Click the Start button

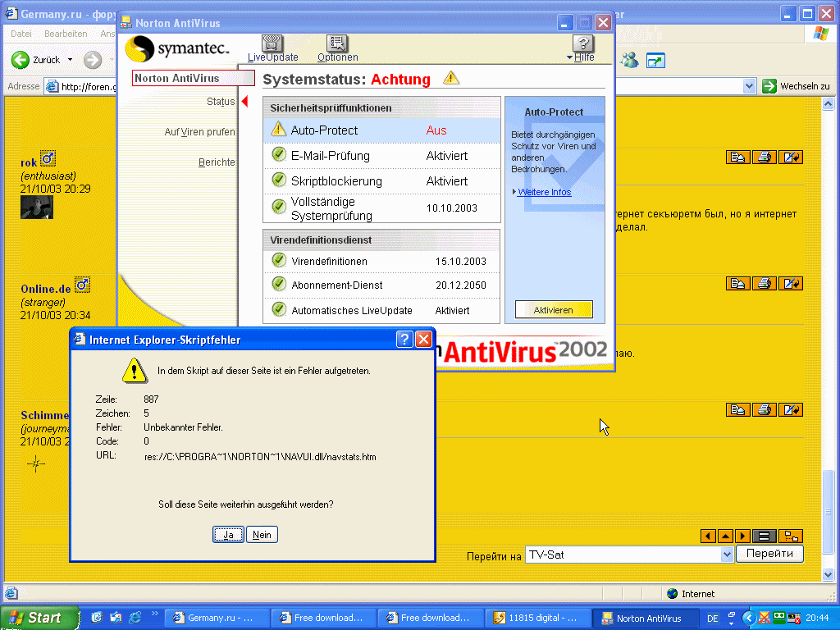coord(40,618)
